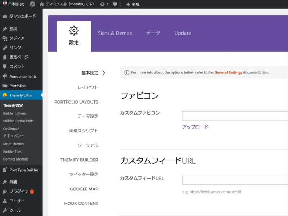Open Customize submenu item
Image resolution: width=288 pixels, height=216 pixels.
(x=11, y=129)
